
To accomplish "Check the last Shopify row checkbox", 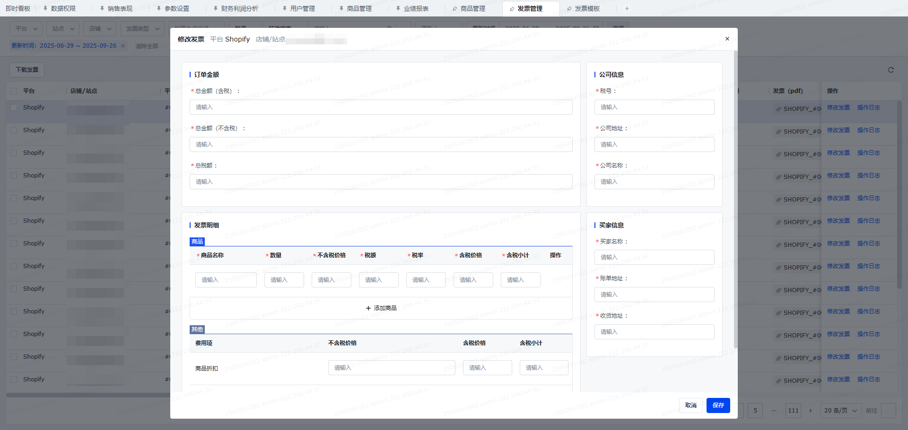I will coord(14,379).
